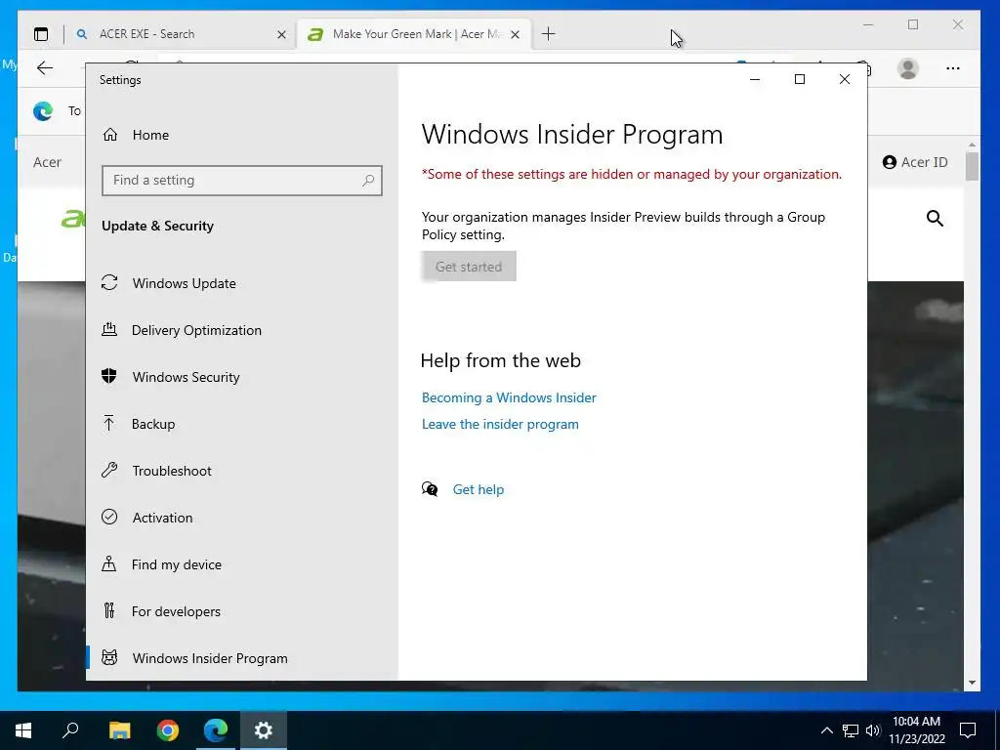Screen dimensions: 1000x750
Task: Click the Acer site search icon
Action: tap(935, 219)
